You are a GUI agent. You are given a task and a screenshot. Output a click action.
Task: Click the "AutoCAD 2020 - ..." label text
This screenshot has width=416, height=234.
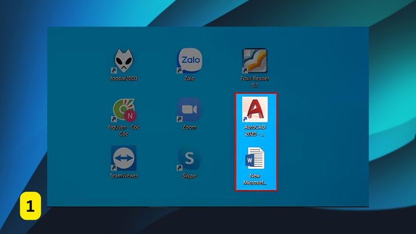[x=255, y=131]
